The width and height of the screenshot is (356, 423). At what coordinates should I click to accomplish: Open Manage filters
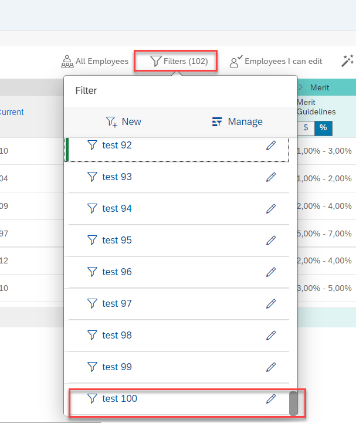click(x=237, y=121)
